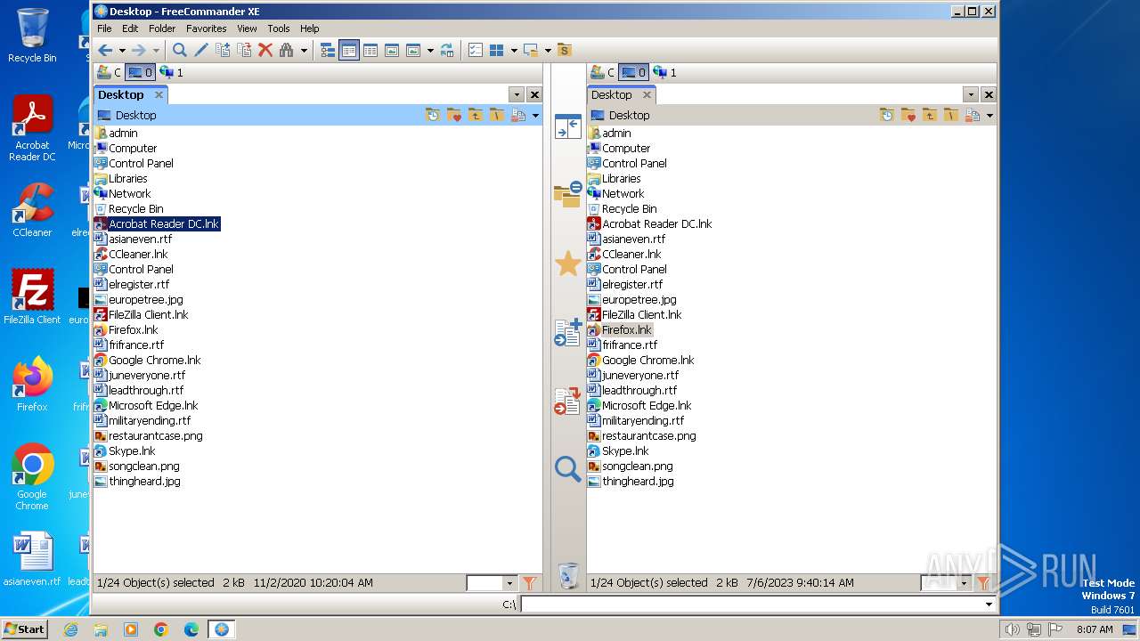This screenshot has height=641, width=1140.
Task: Open the File menu
Action: pos(104,28)
